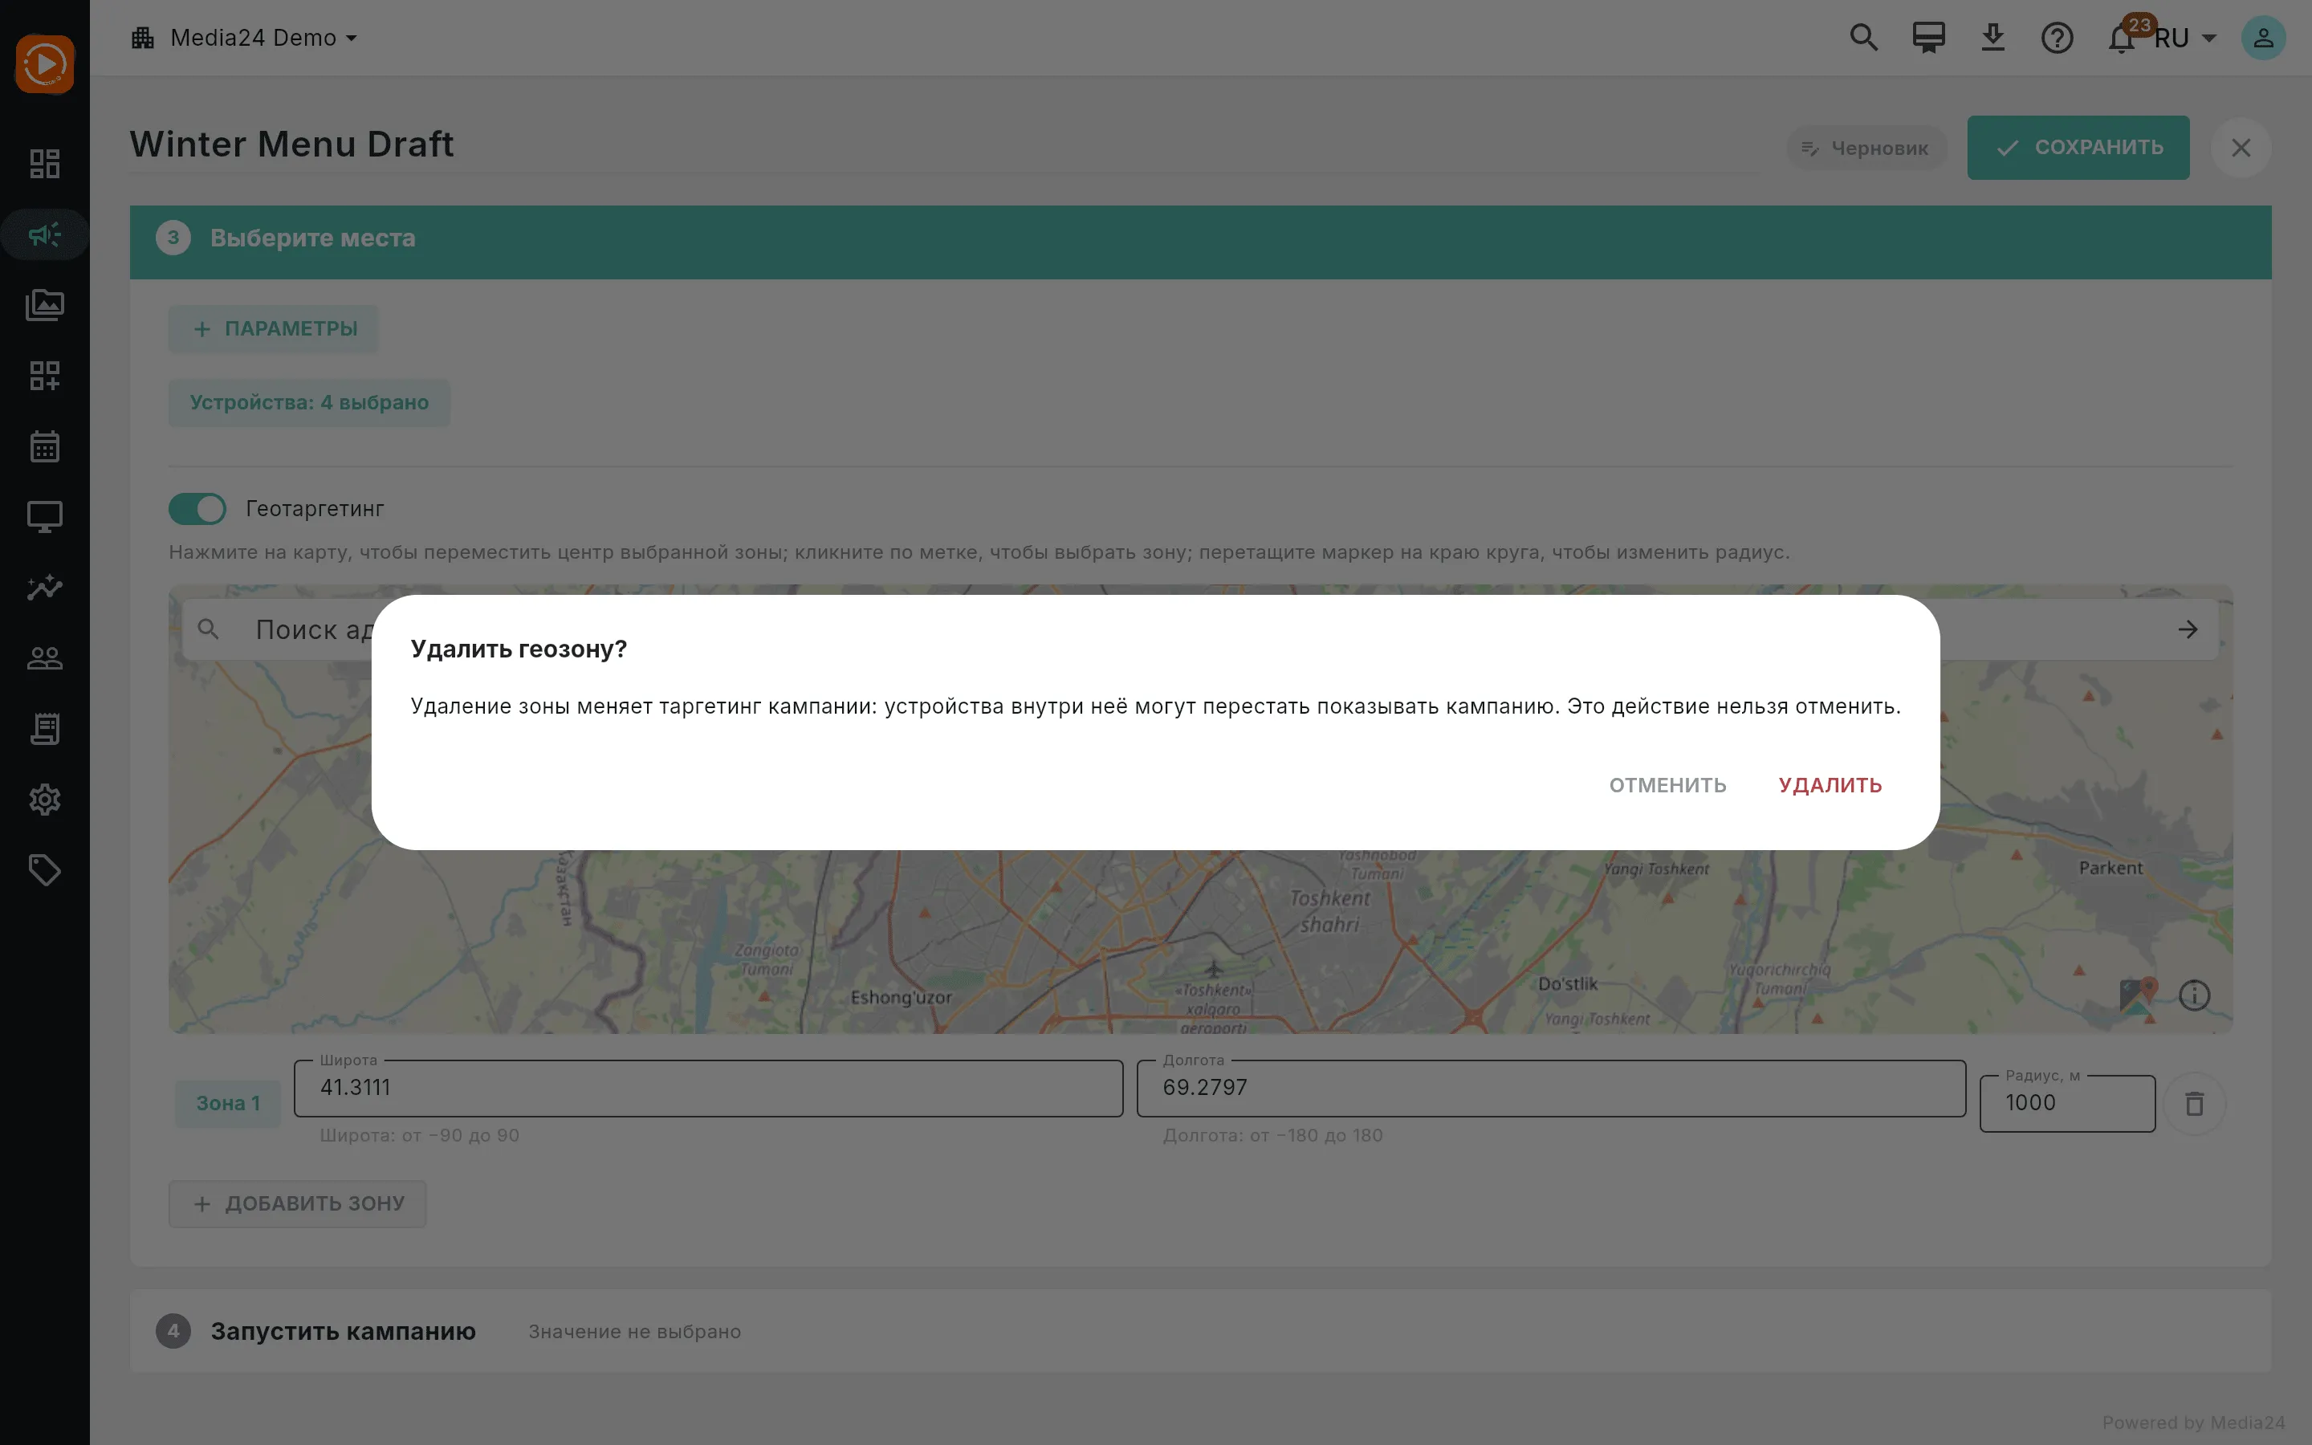This screenshot has width=2312, height=1445.
Task: Click the Удалить геозону? dialog title
Action: pyautogui.click(x=519, y=649)
